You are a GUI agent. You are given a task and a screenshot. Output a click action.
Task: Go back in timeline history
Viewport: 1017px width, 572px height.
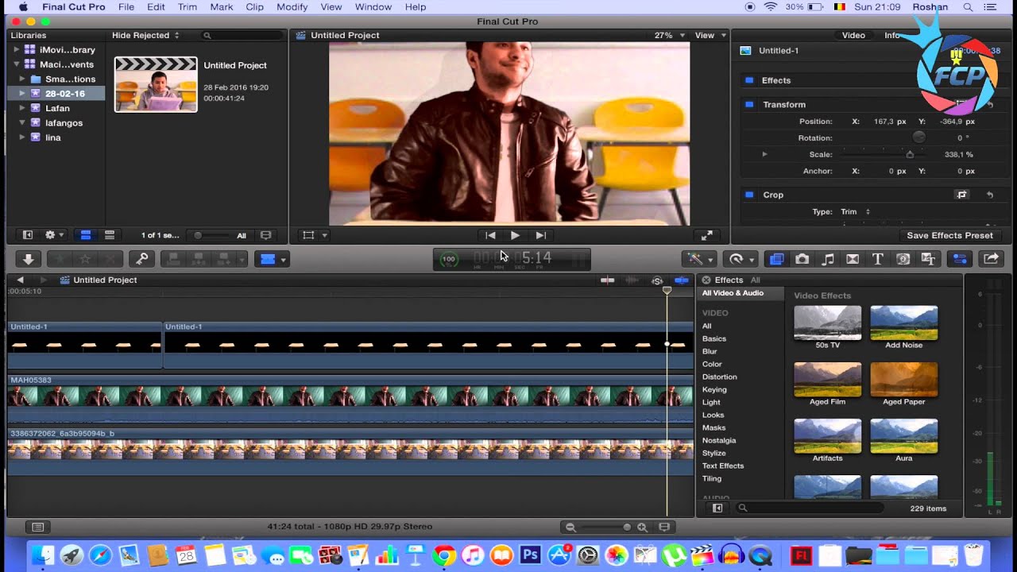pos(20,280)
